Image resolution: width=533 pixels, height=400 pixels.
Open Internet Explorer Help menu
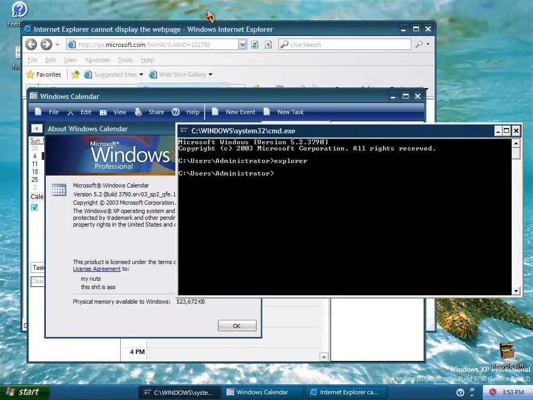pyautogui.click(x=147, y=60)
